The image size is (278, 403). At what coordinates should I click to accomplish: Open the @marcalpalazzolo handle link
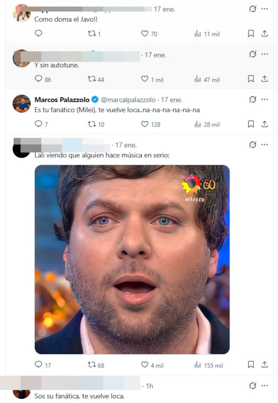tap(128, 100)
